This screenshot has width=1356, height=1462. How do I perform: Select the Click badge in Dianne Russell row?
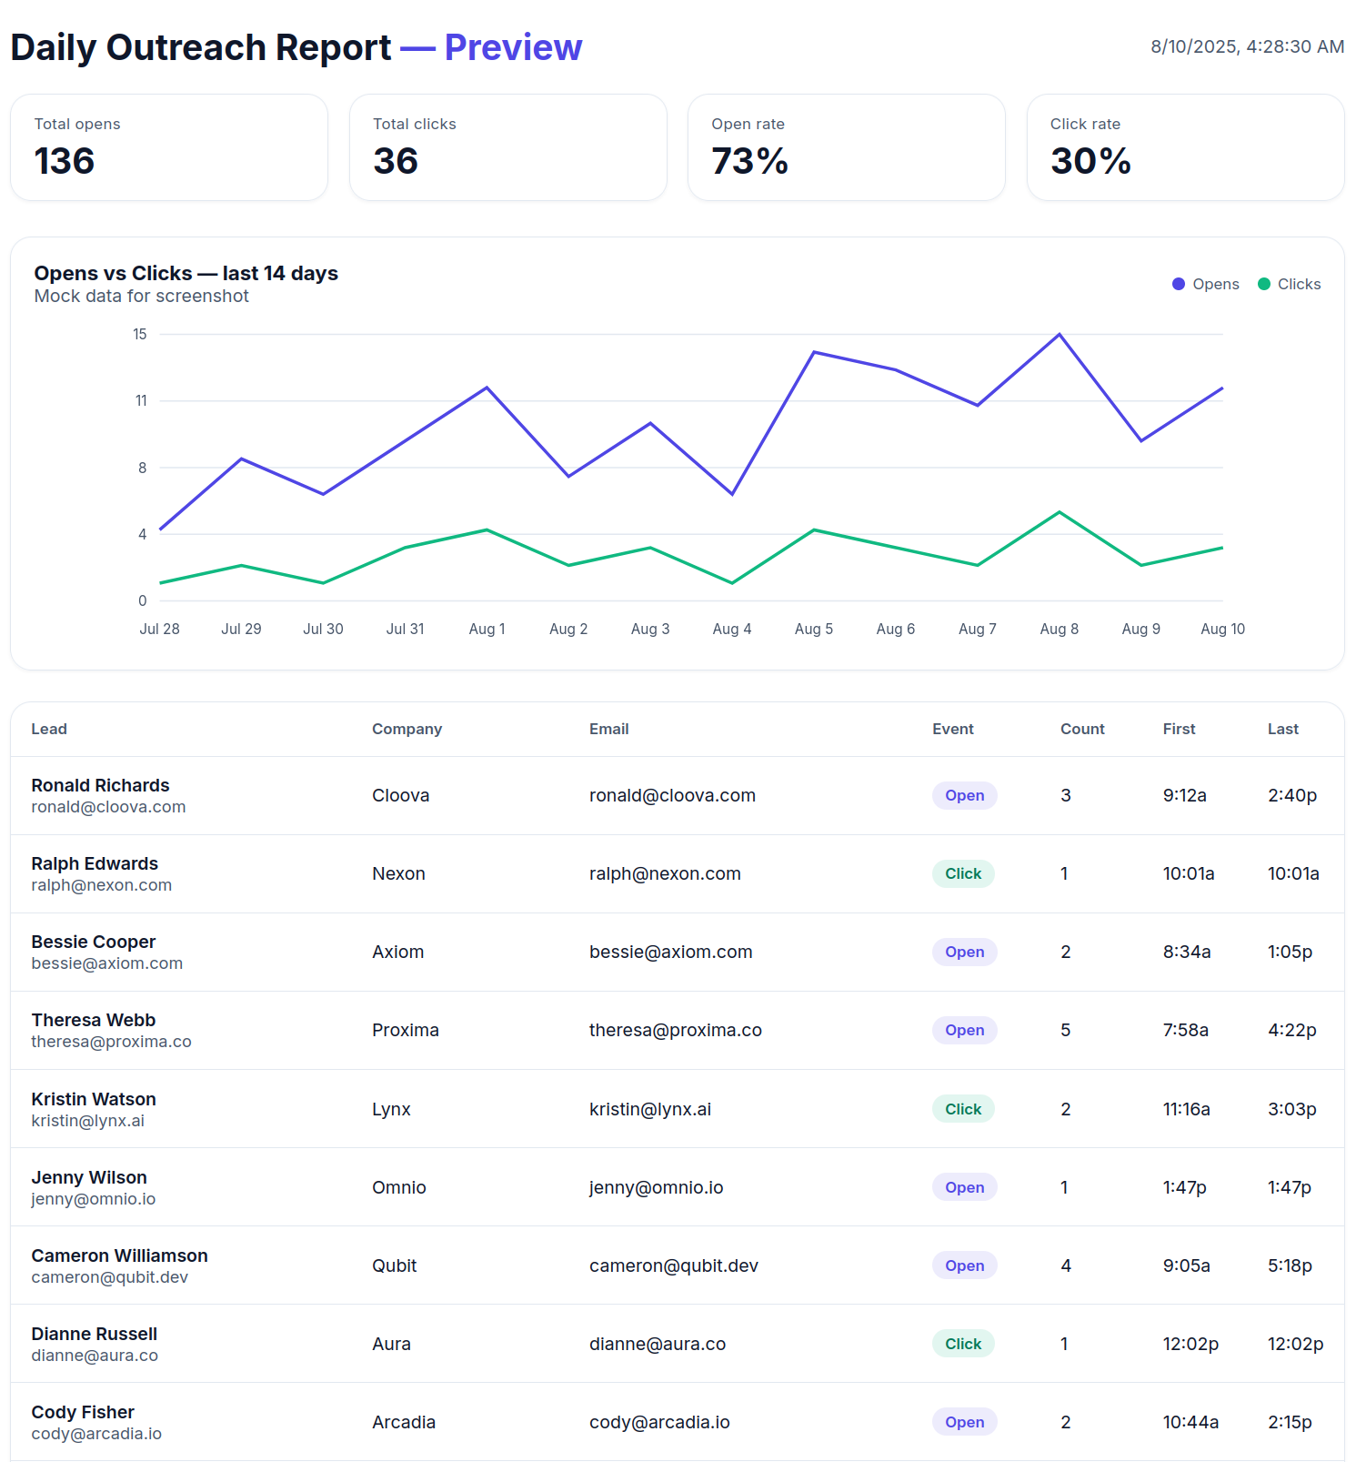(x=962, y=1344)
